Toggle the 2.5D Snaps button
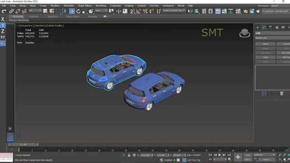This screenshot has width=290, height=163. [x=132, y=11]
